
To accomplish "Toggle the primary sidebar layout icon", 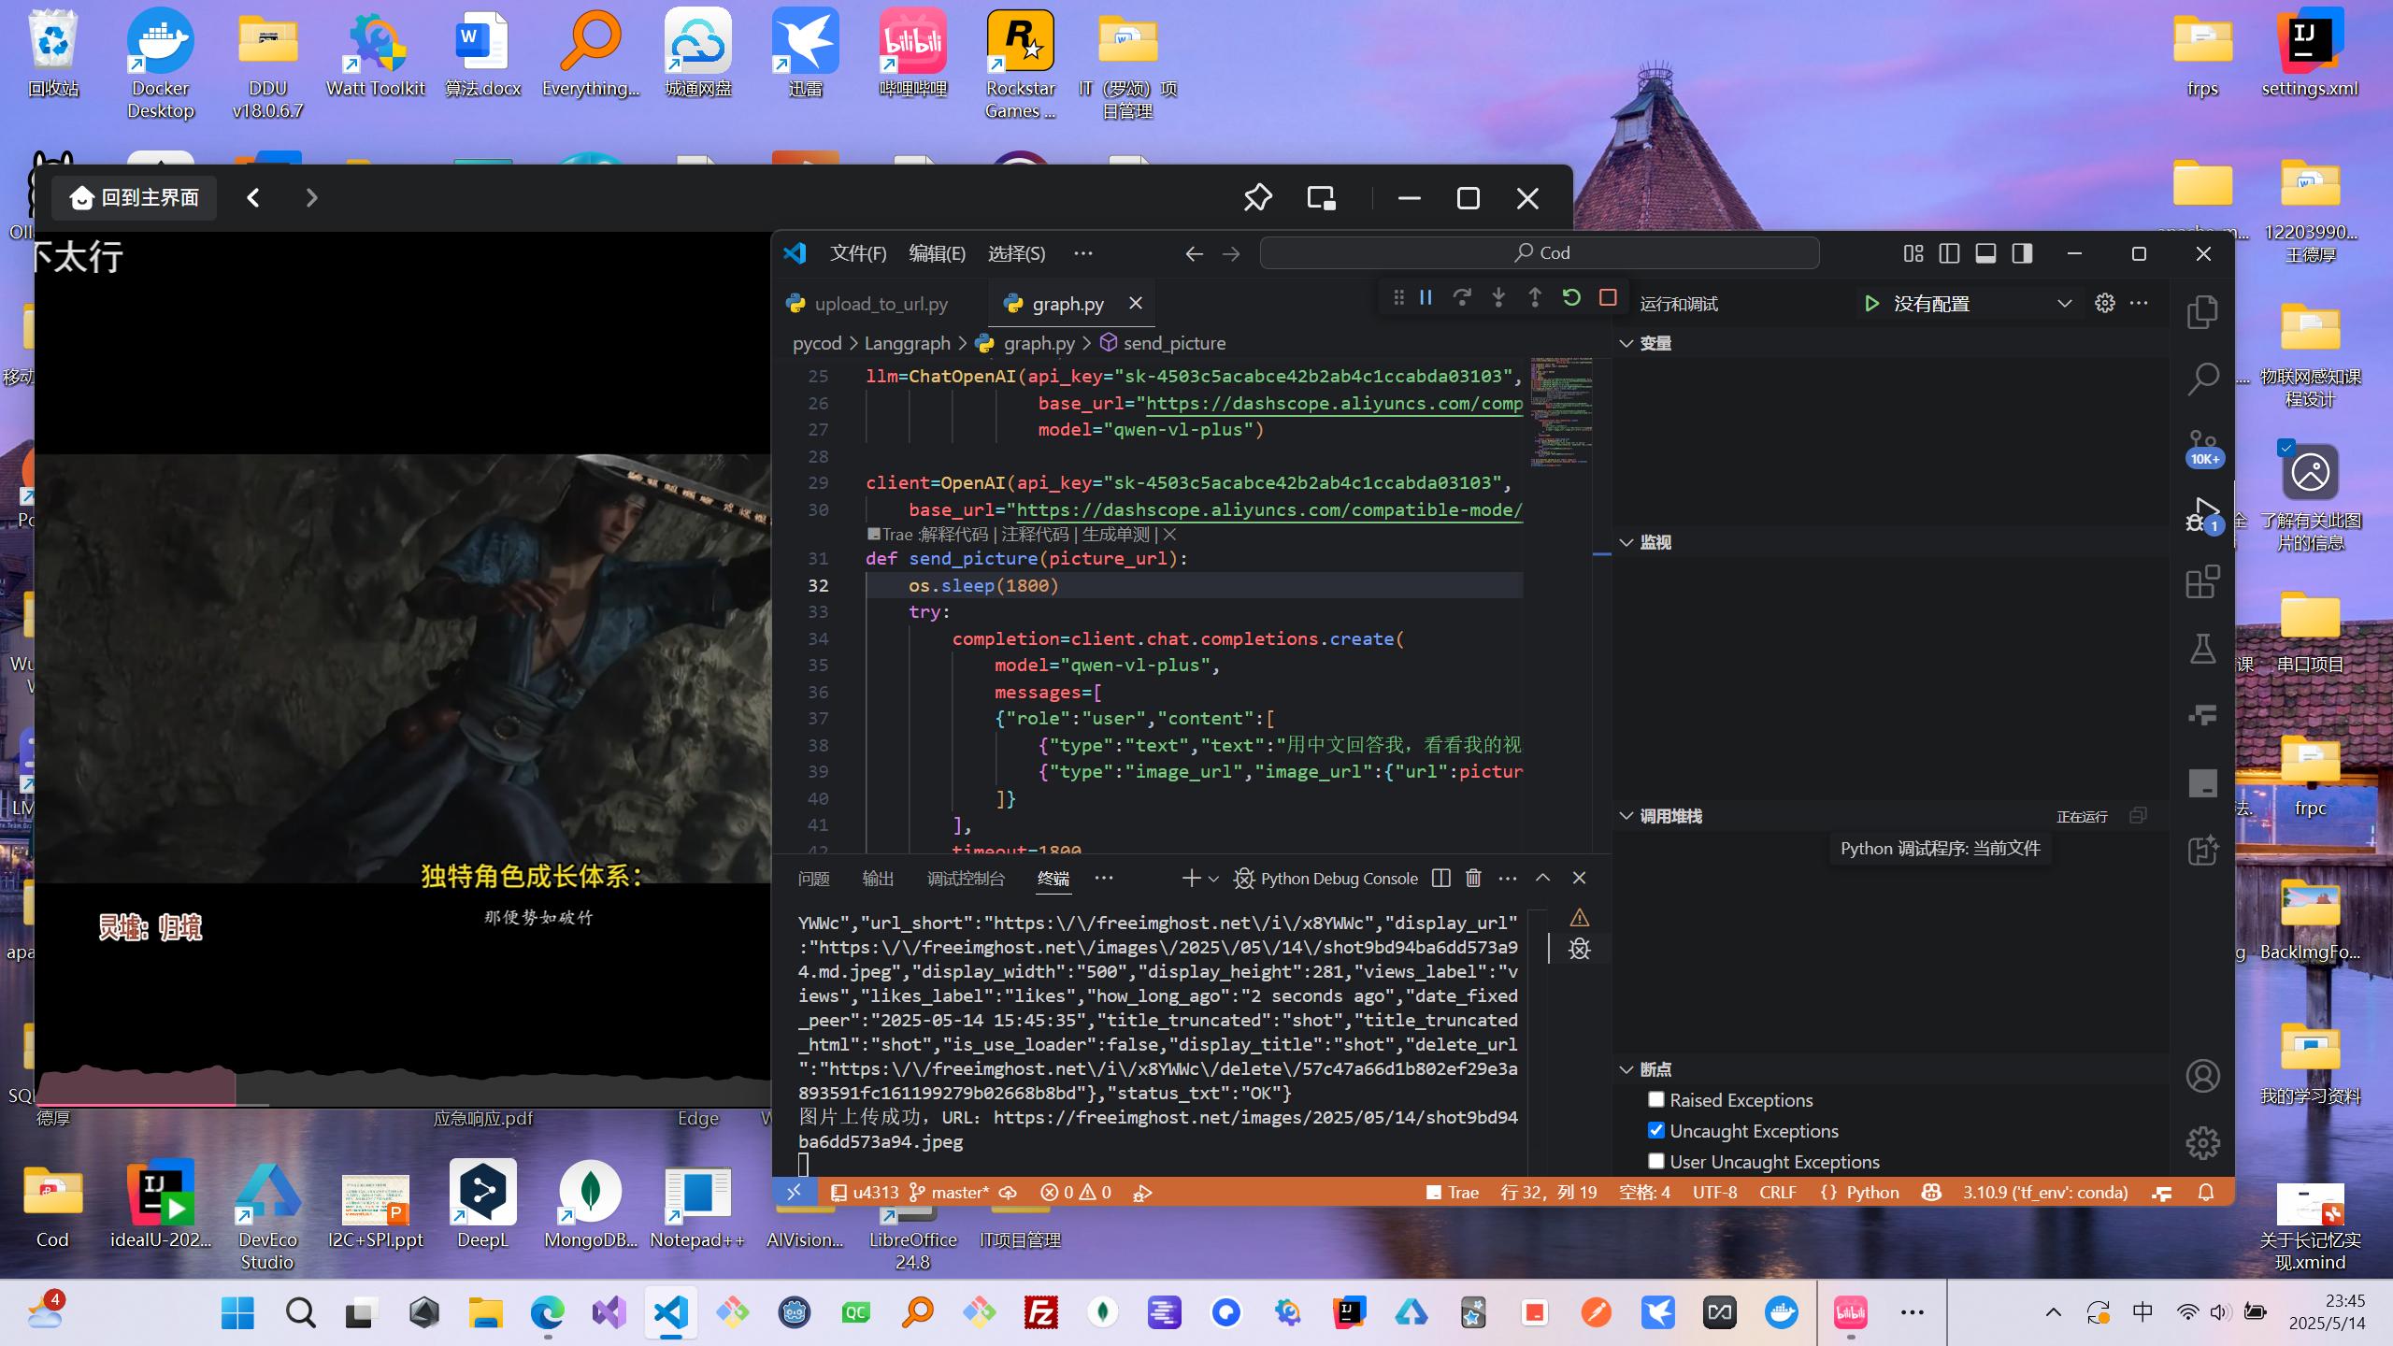I will pyautogui.click(x=1949, y=253).
